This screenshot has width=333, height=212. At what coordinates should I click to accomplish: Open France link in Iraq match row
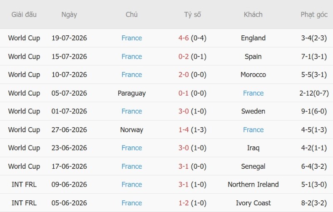[132, 148]
